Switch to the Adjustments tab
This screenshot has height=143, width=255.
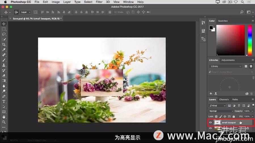click(x=228, y=60)
